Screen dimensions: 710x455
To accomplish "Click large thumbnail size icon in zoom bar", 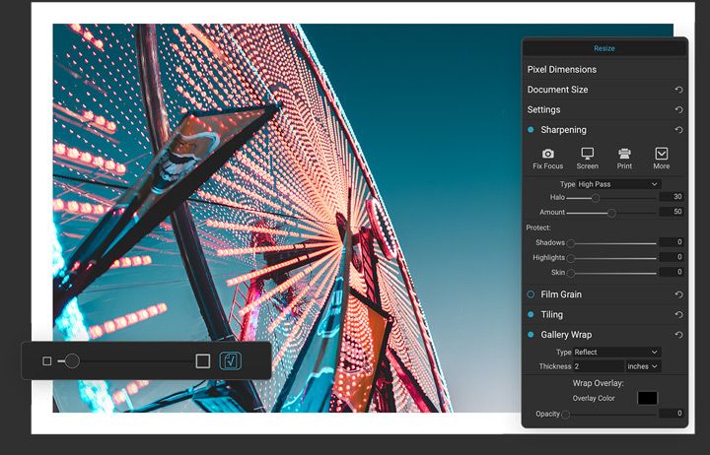I will tap(203, 360).
